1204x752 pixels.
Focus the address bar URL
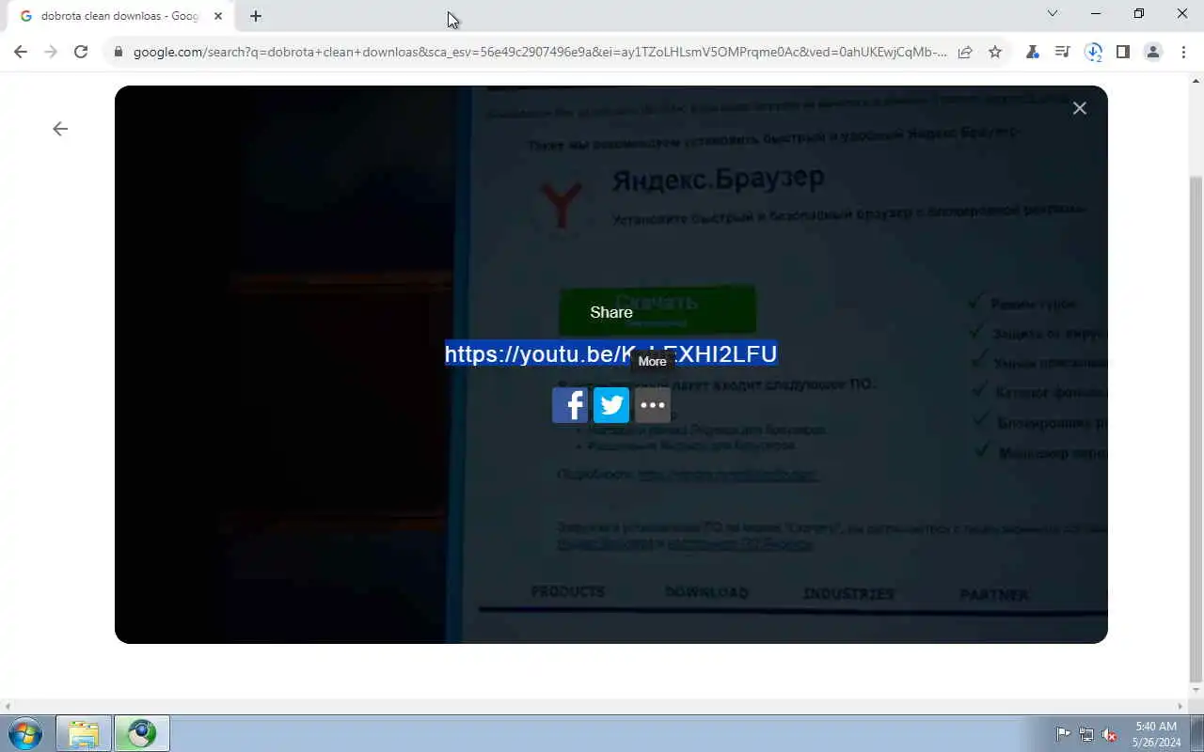tap(540, 52)
